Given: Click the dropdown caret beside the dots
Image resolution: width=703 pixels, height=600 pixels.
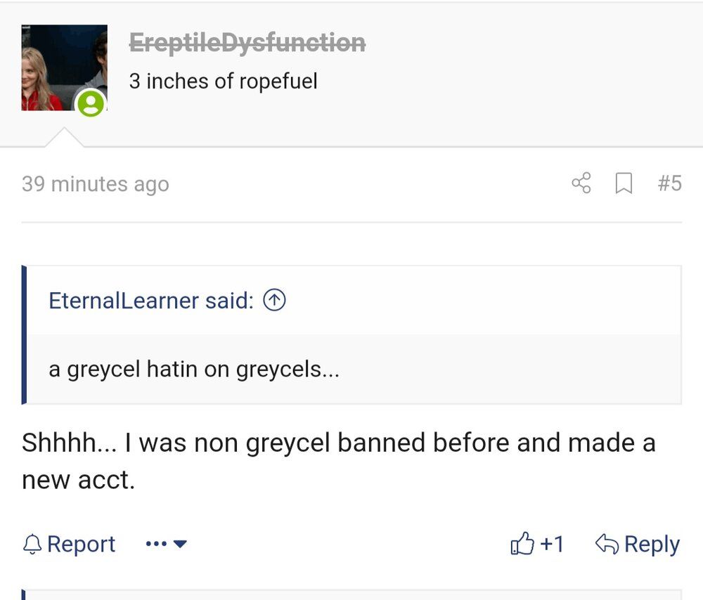Looking at the screenshot, I should 180,544.
